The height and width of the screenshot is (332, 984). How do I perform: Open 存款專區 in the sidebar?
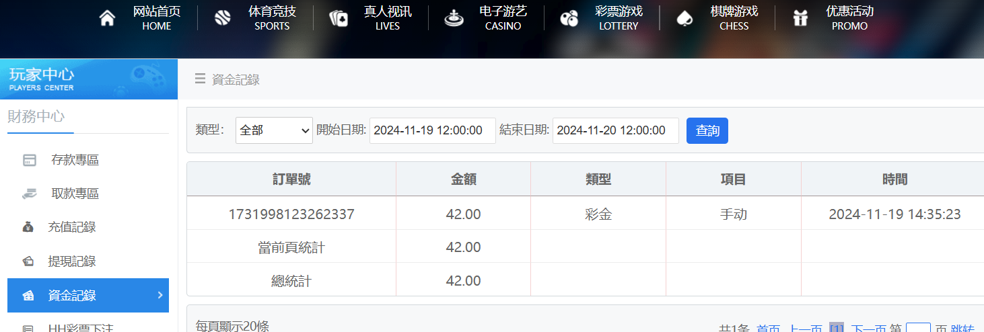pyautogui.click(x=75, y=160)
